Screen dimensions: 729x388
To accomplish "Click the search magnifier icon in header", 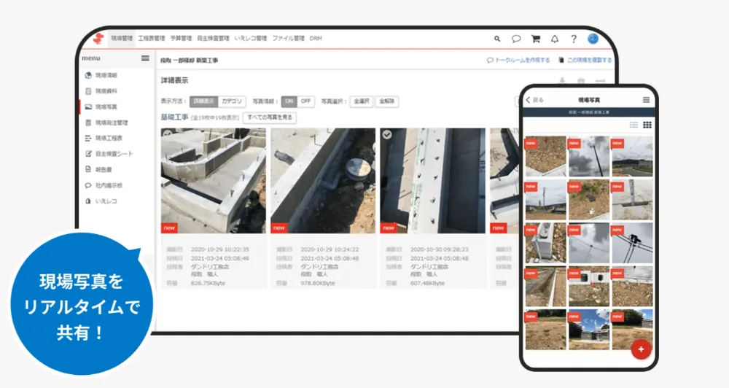I will [497, 39].
